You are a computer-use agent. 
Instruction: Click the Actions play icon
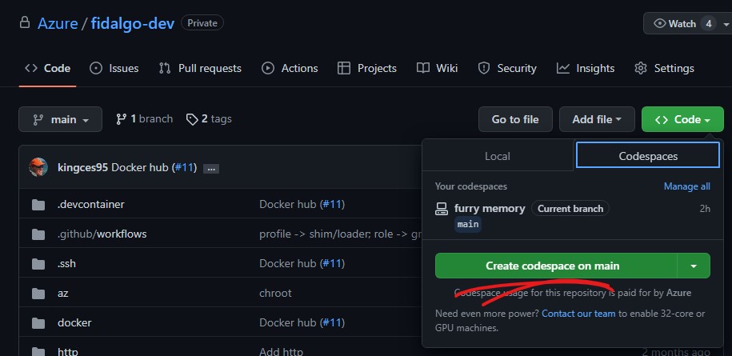268,68
